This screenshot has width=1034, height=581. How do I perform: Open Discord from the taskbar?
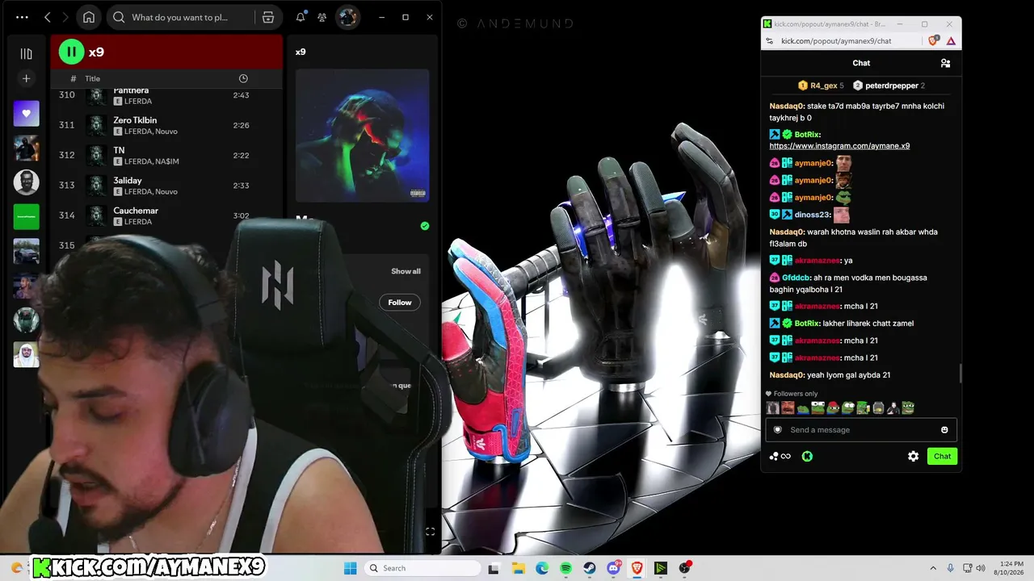coord(613,568)
